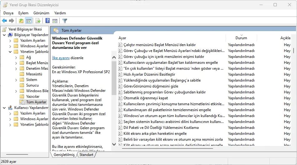
Task: Open the Eylem menu
Action: (x=23, y=13)
